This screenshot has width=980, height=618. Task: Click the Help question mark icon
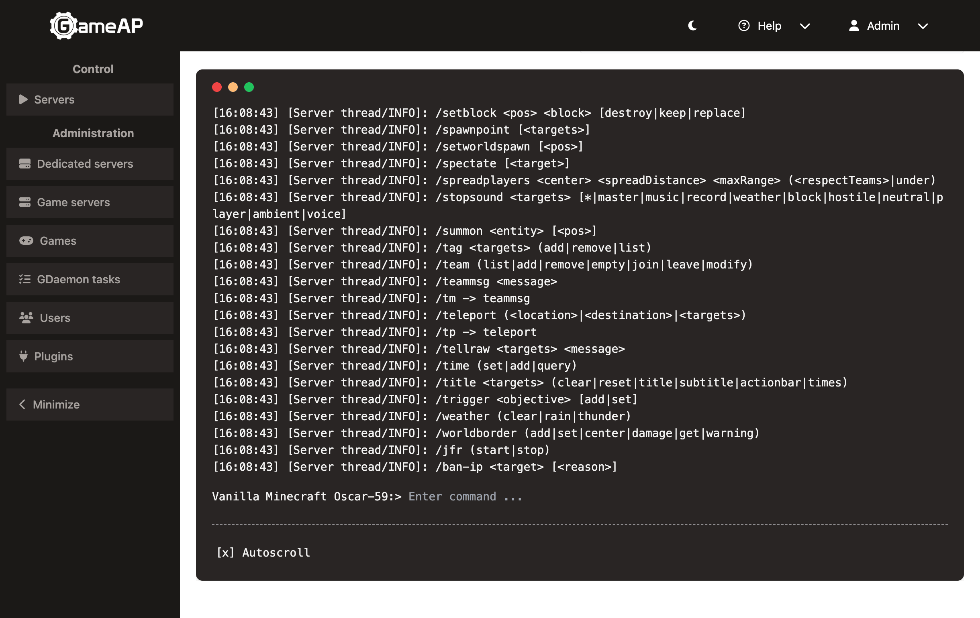(x=743, y=26)
